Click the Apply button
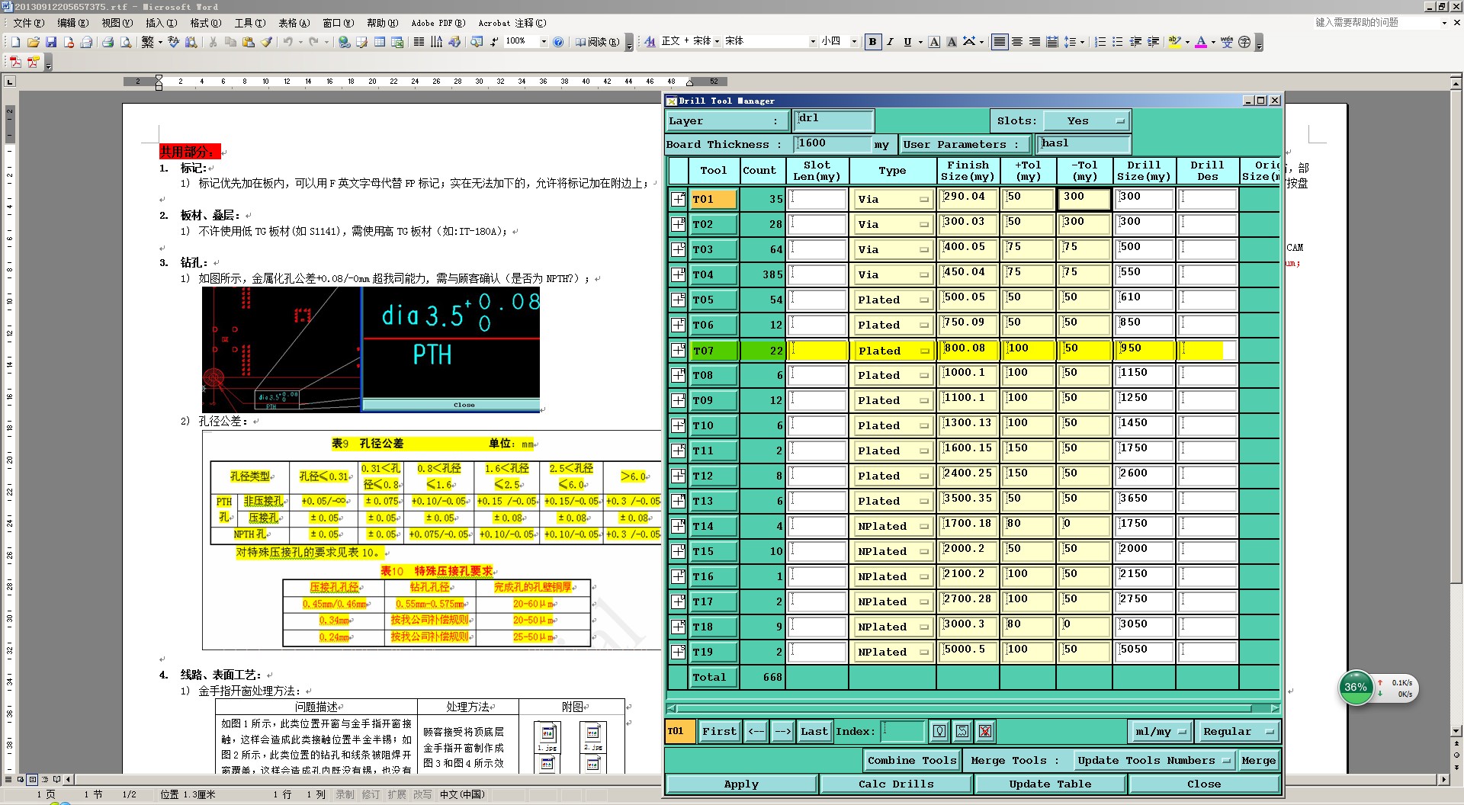This screenshot has height=805, width=1464. pyautogui.click(x=741, y=784)
